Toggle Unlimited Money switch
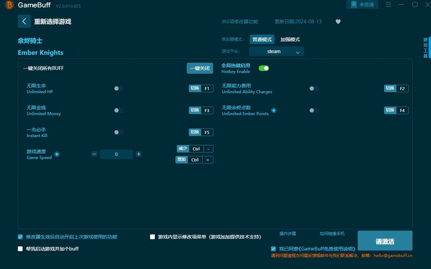The image size is (431, 269). click(119, 110)
